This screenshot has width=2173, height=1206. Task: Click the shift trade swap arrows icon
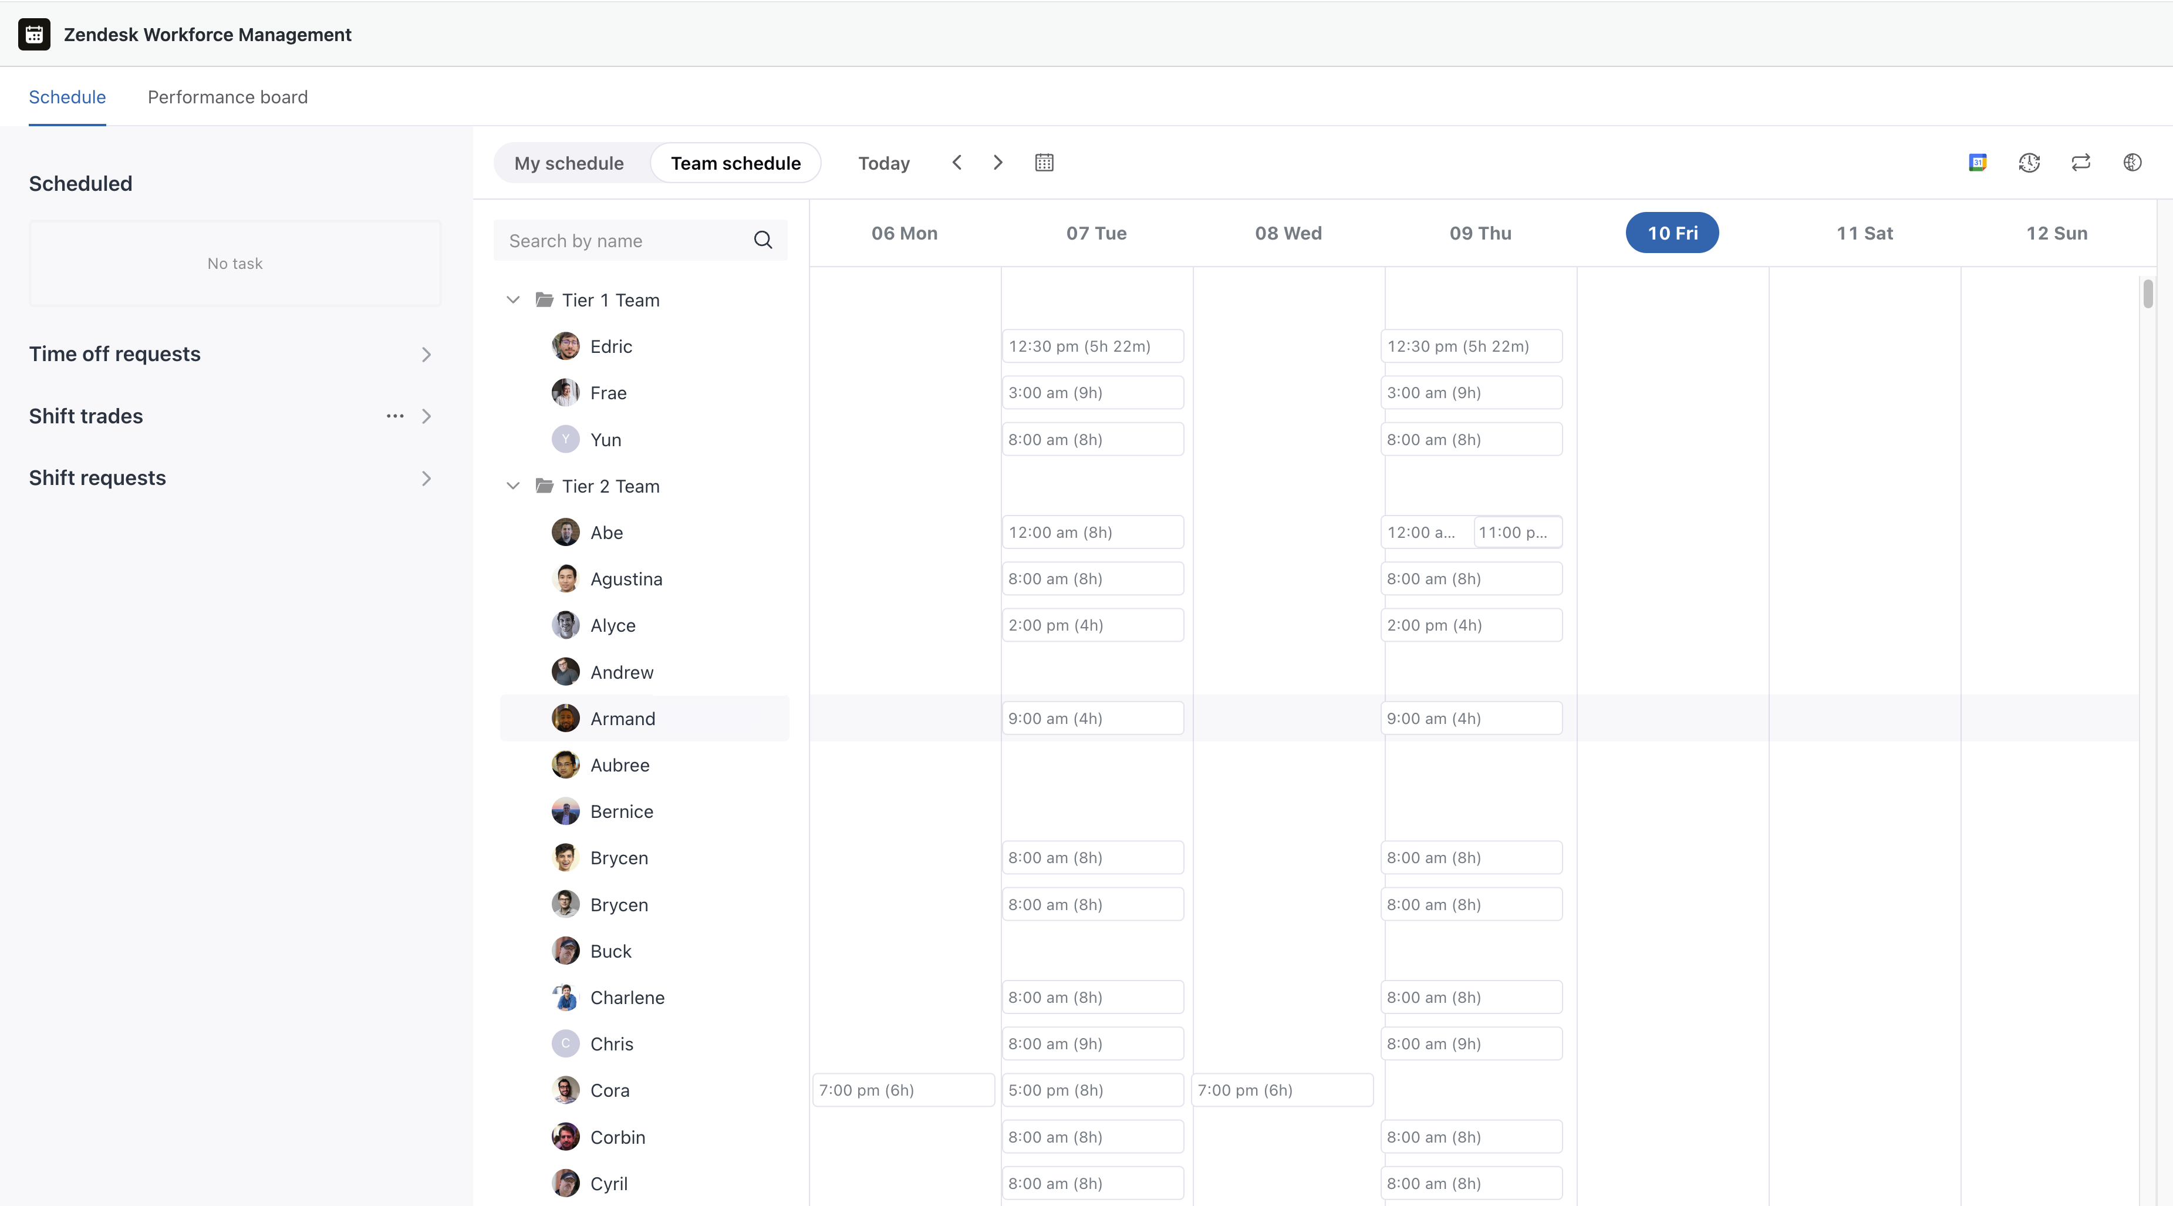(2080, 162)
